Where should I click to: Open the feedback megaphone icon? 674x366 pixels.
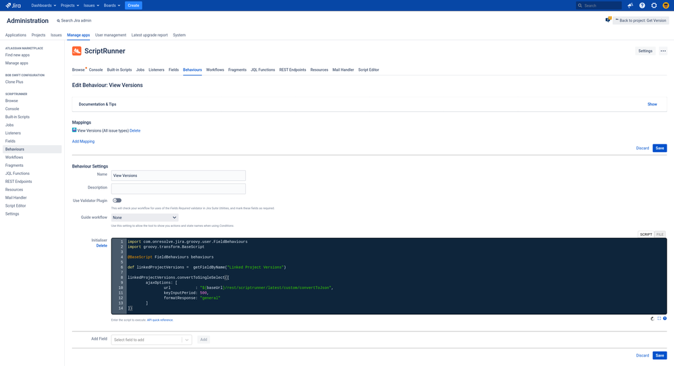[x=630, y=5]
